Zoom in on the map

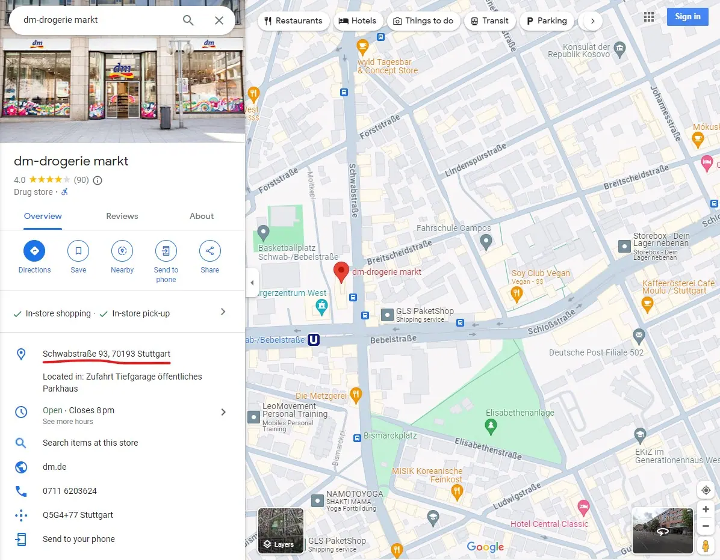[706, 509]
